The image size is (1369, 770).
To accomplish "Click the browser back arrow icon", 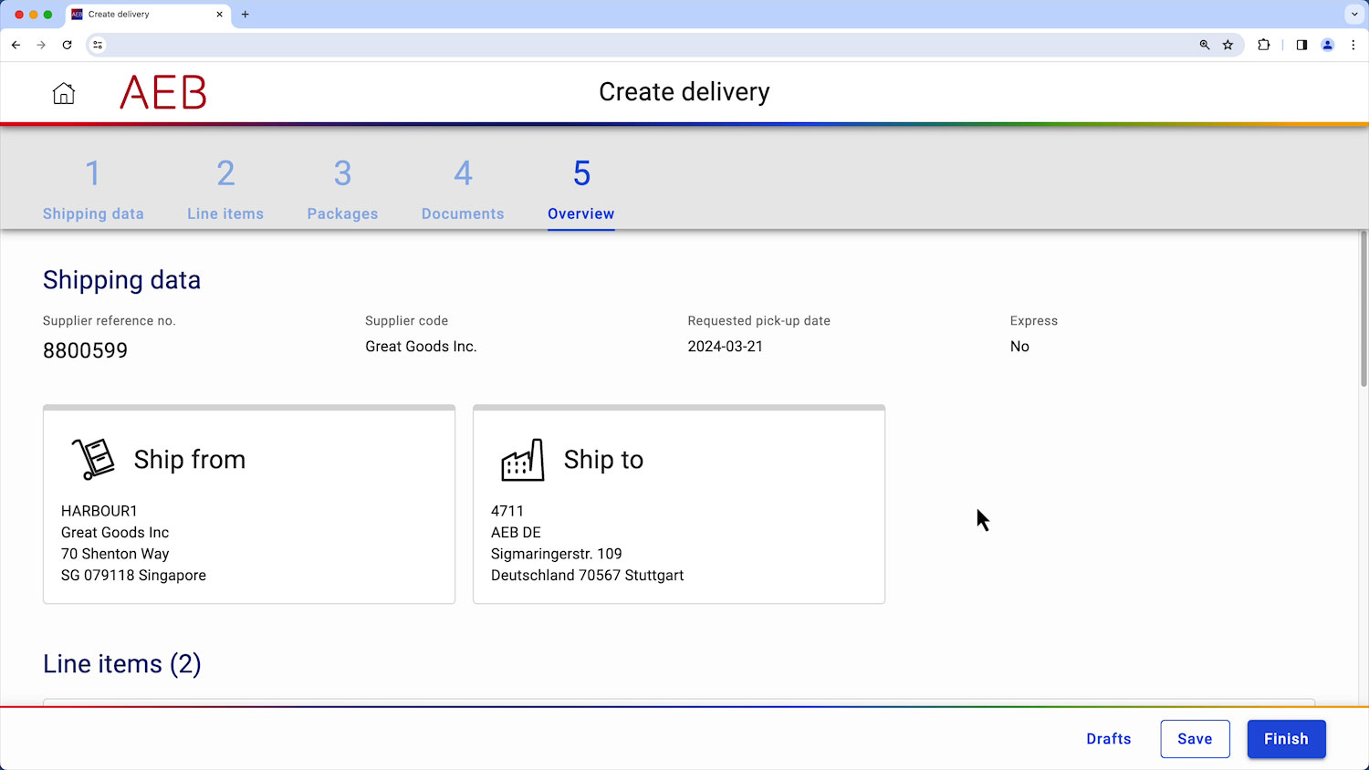I will (16, 44).
